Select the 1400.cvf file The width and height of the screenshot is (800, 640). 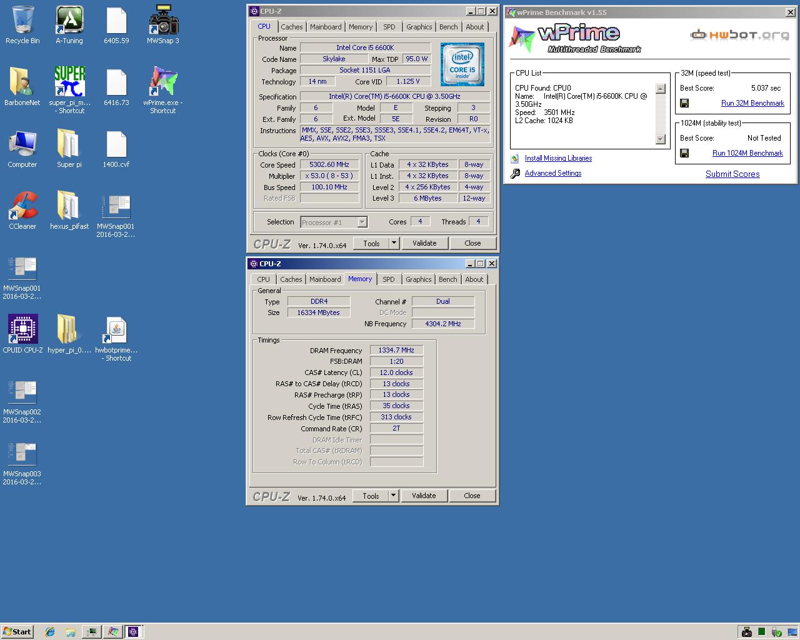click(116, 149)
